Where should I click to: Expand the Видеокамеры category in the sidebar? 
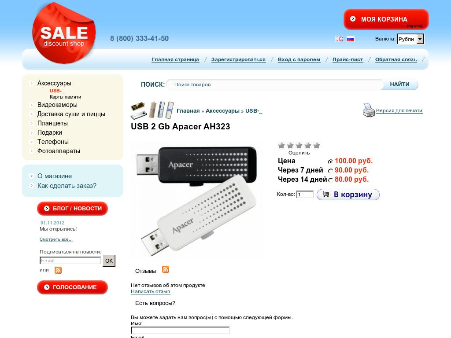point(57,105)
